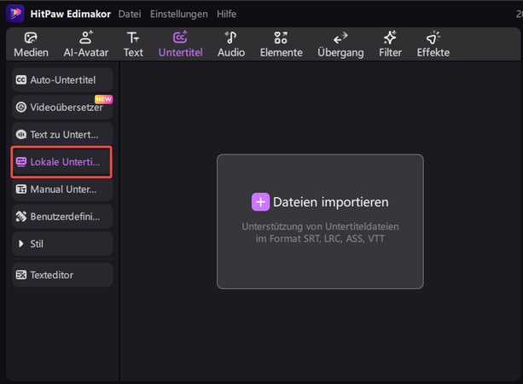523x384 pixels.
Task: Open the Effekte panel
Action: point(433,44)
